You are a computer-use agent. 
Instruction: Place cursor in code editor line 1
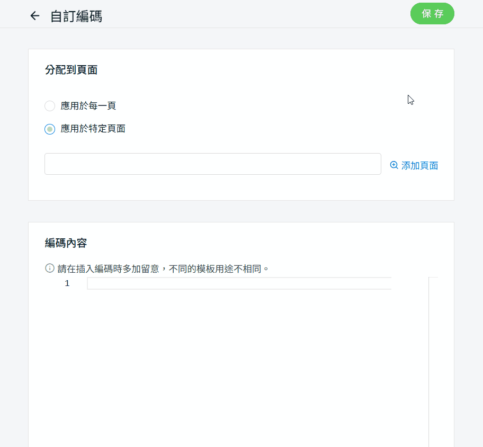(238, 283)
